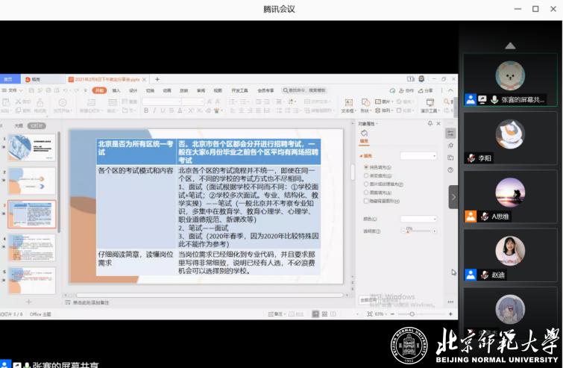This screenshot has width=563, height=368.
Task: Expand the color dropdown in fill panel
Action: [418, 219]
